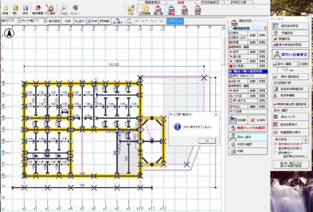Switch to 伏図 tab
The image size is (313, 212).
[181, 2]
